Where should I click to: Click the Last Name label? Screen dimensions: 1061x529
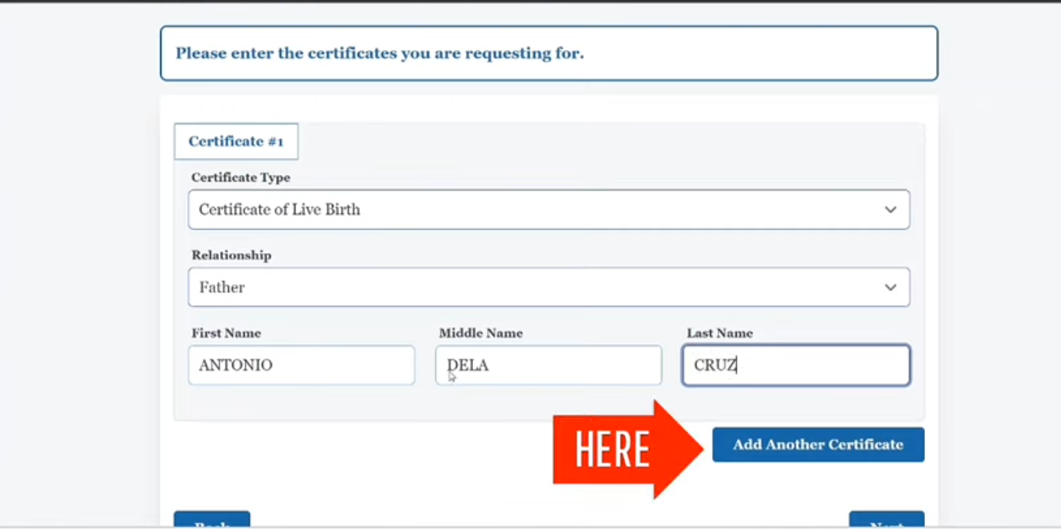[720, 333]
